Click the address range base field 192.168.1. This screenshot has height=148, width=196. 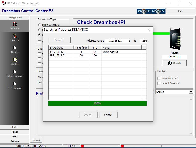(114, 41)
